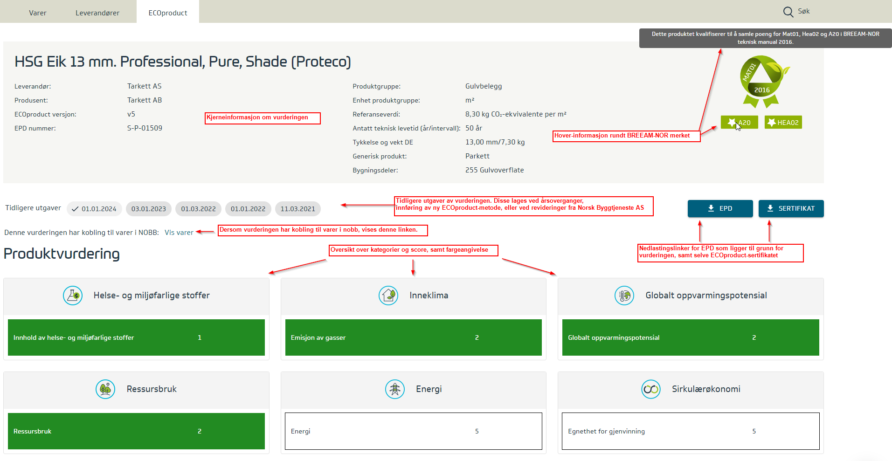Click the Ressursbruk tree icon
The image size is (892, 461).
105,389
